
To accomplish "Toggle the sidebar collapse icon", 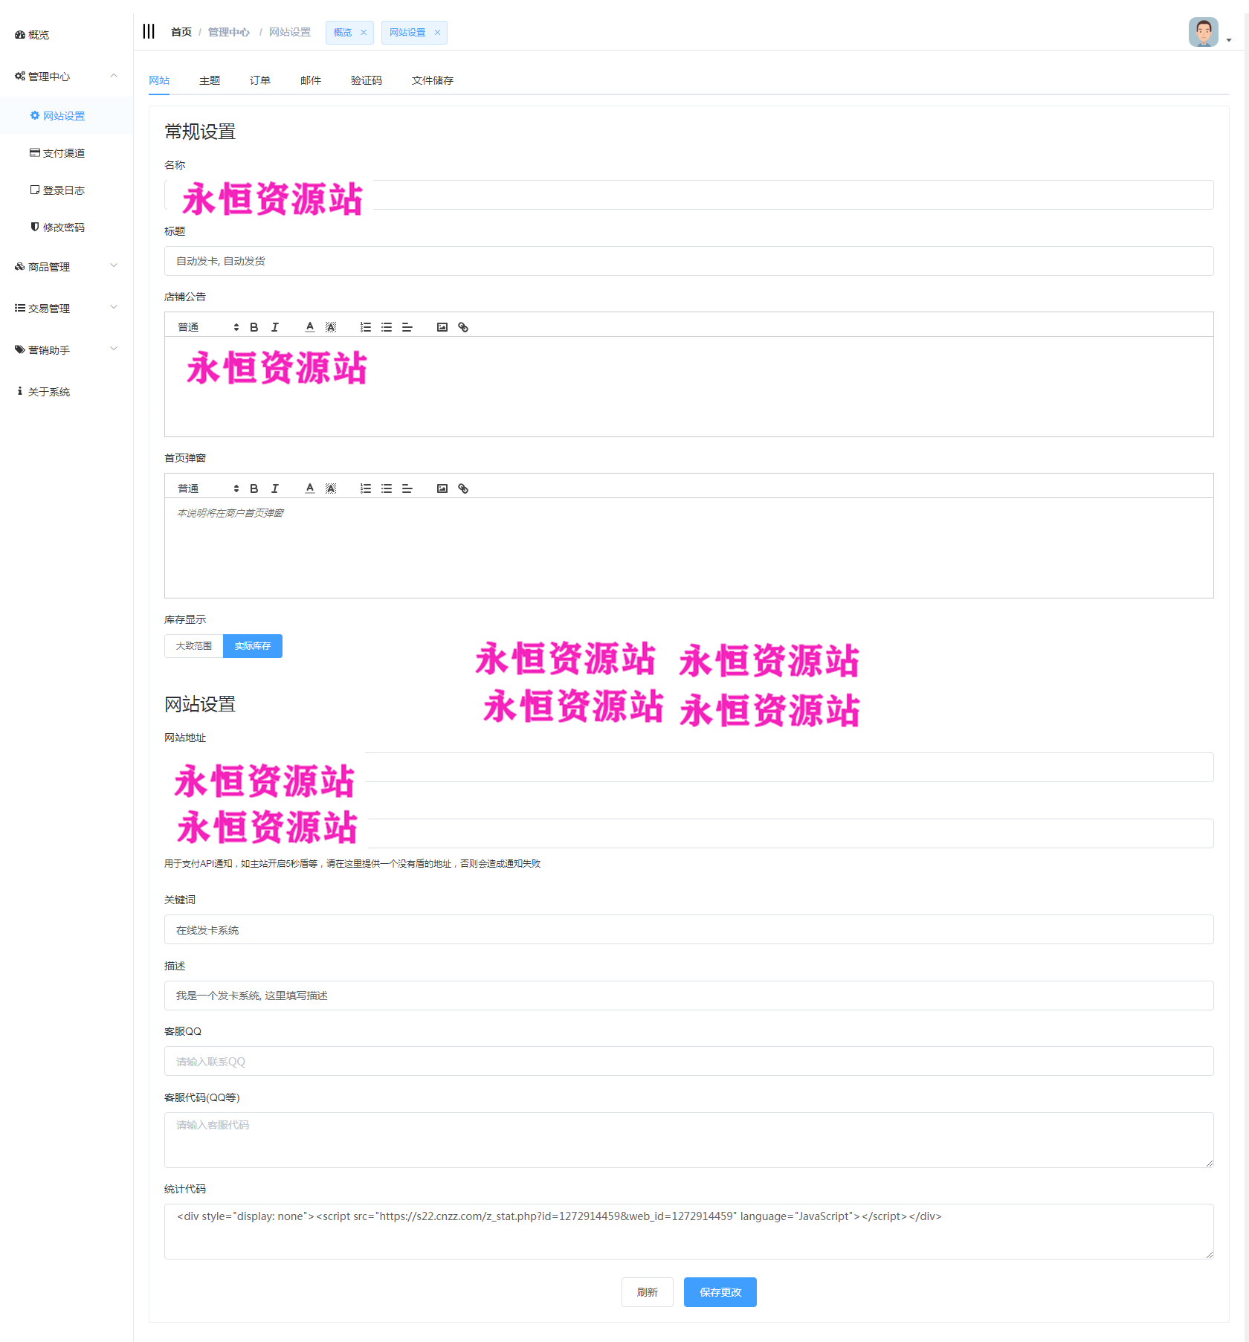I will [149, 31].
